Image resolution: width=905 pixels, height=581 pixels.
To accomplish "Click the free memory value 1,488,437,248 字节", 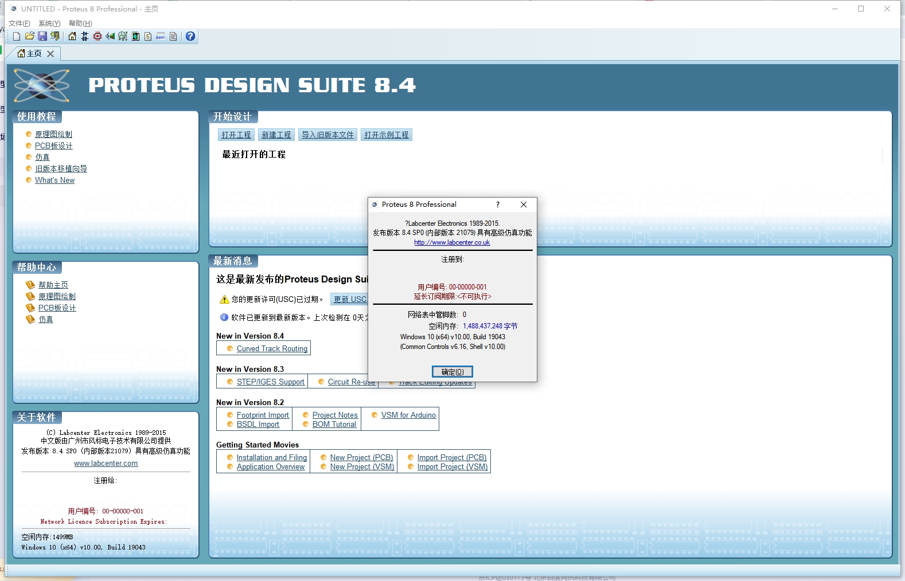I will coord(490,326).
